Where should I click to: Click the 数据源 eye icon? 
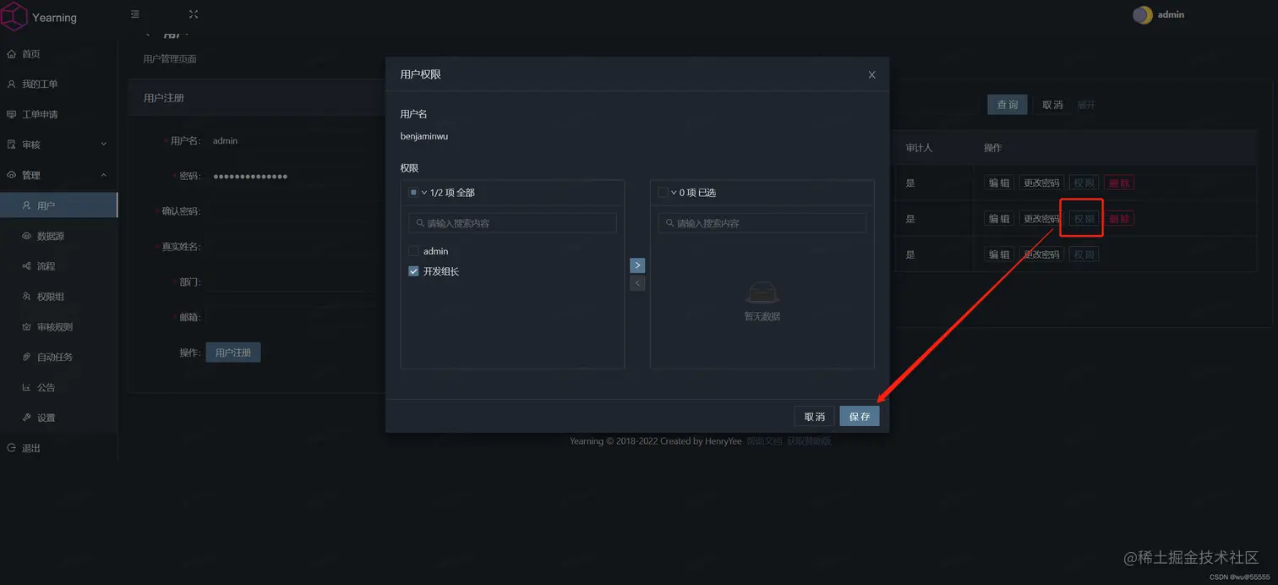(27, 236)
